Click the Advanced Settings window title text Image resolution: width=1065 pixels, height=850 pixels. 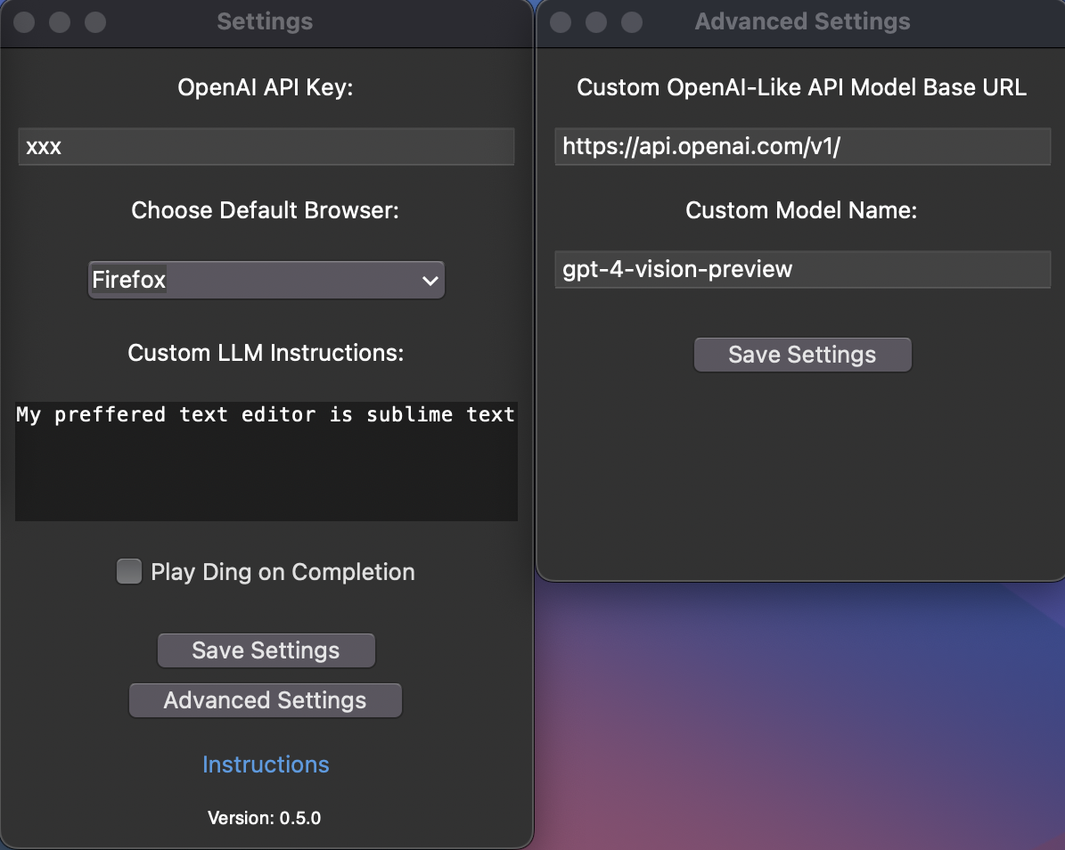(x=803, y=21)
